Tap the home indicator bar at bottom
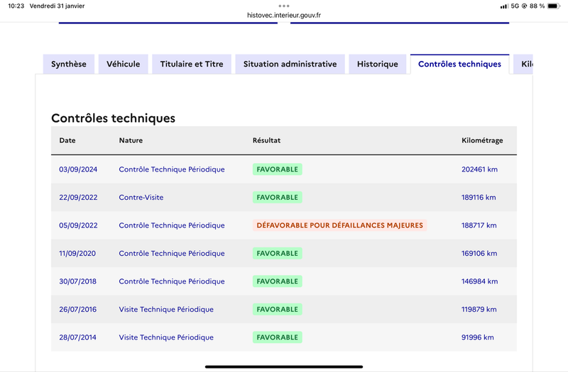Viewport: 568px width, 372px height. 284,367
